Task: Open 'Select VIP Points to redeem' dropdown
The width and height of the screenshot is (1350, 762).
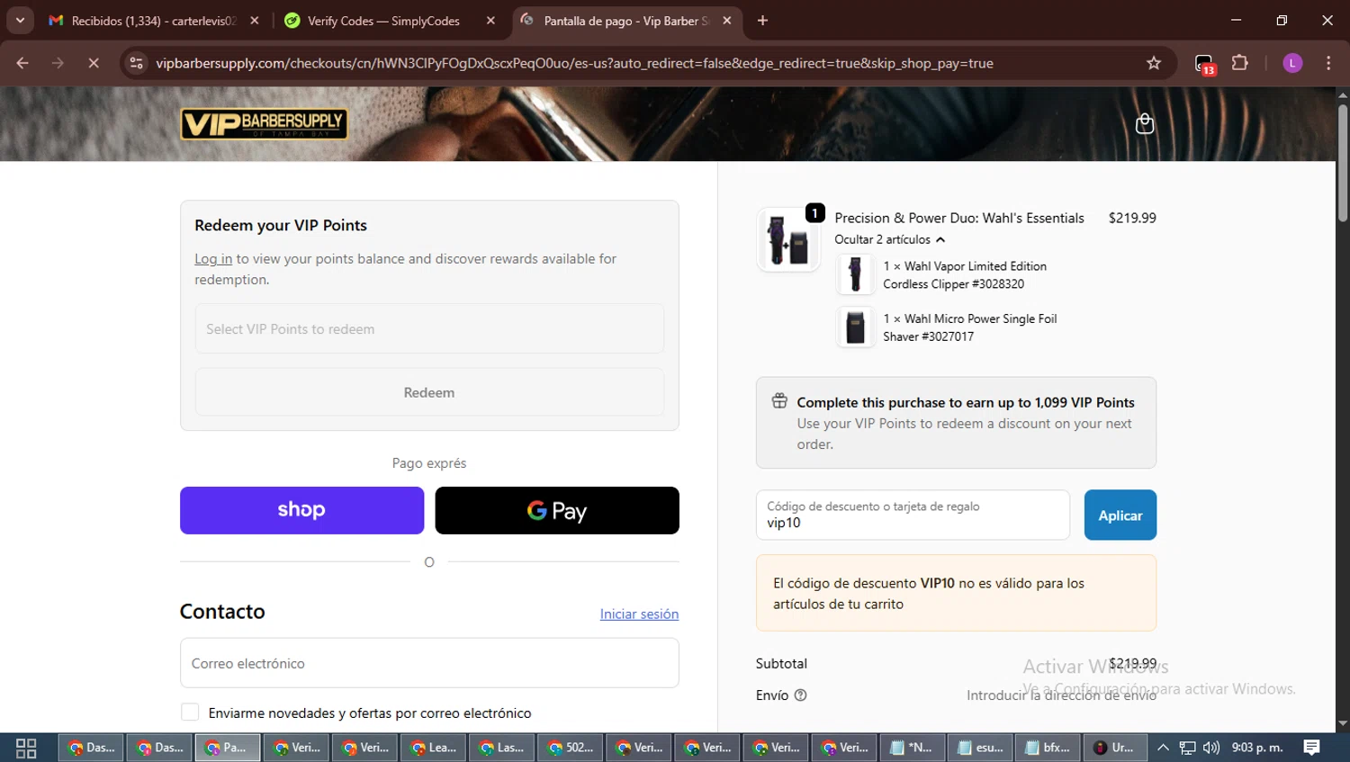Action: click(x=429, y=329)
